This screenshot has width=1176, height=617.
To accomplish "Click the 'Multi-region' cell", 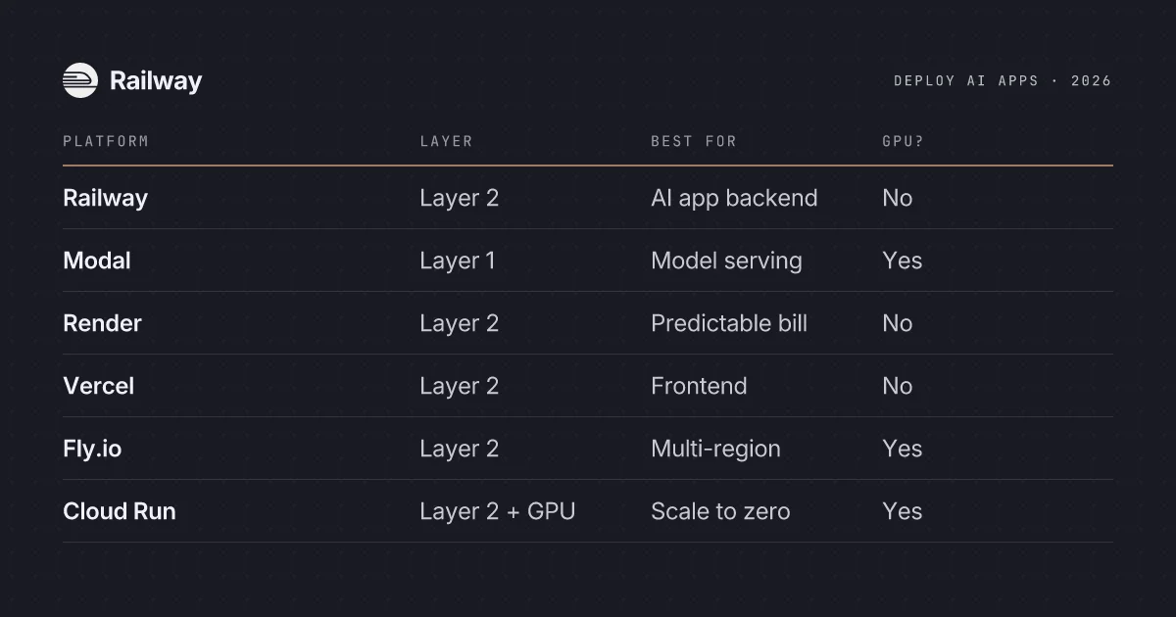I will [715, 449].
